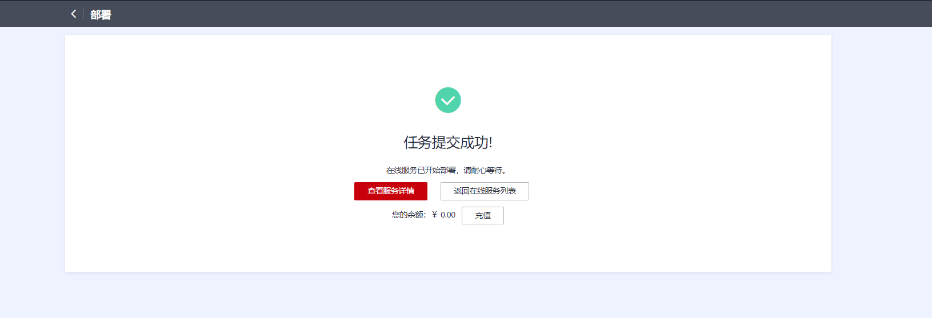Click the 您的余额 balance label
Image resolution: width=932 pixels, height=318 pixels.
[409, 215]
